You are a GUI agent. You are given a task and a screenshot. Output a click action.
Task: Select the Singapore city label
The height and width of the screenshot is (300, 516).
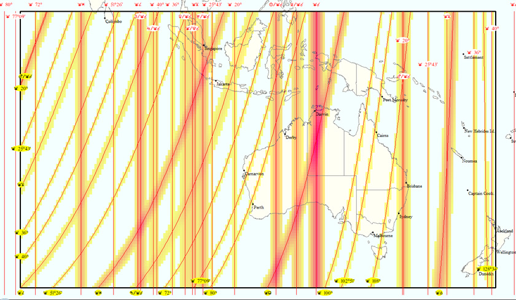tap(213, 48)
